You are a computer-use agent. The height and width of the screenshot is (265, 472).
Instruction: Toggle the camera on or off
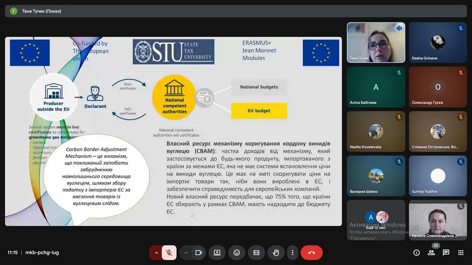[199, 253]
